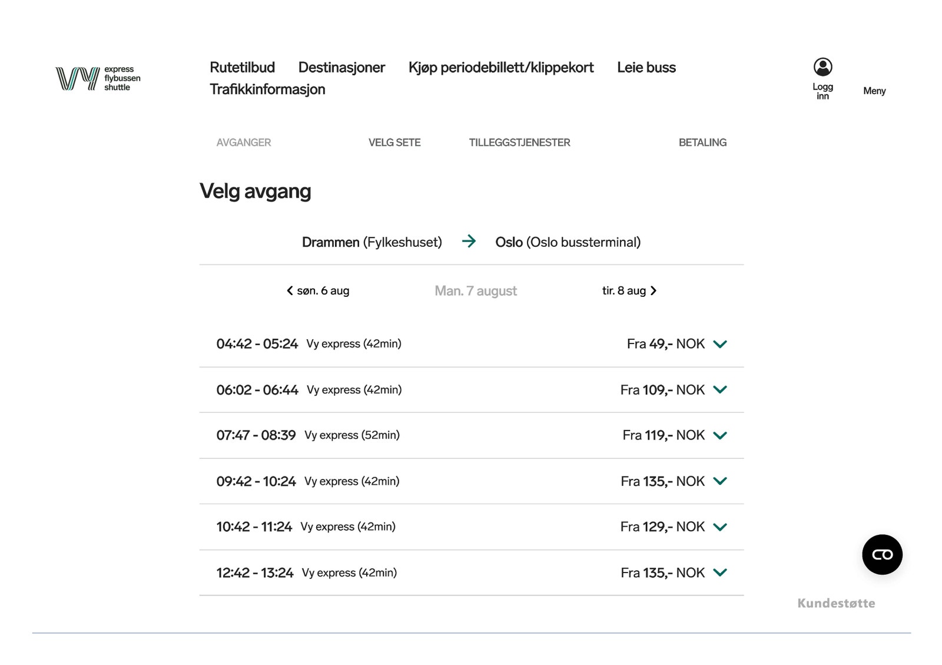The image size is (942, 665).
Task: Open the chat support bubble icon
Action: [881, 554]
